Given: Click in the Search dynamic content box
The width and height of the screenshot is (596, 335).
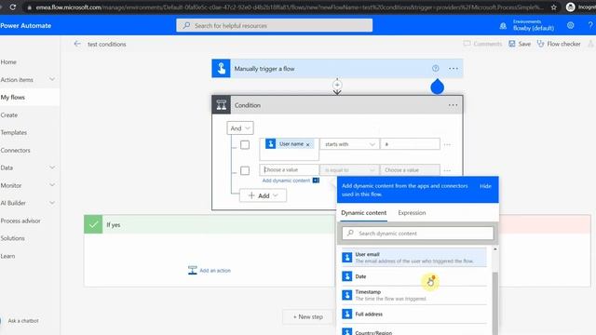Looking at the screenshot, I should [x=418, y=234].
